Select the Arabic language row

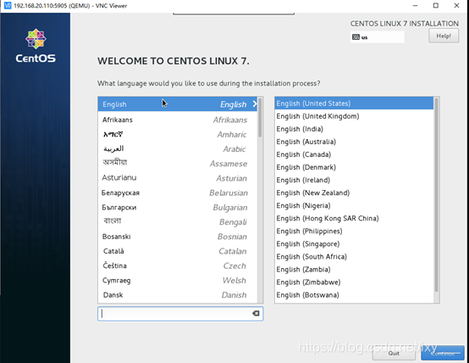178,149
